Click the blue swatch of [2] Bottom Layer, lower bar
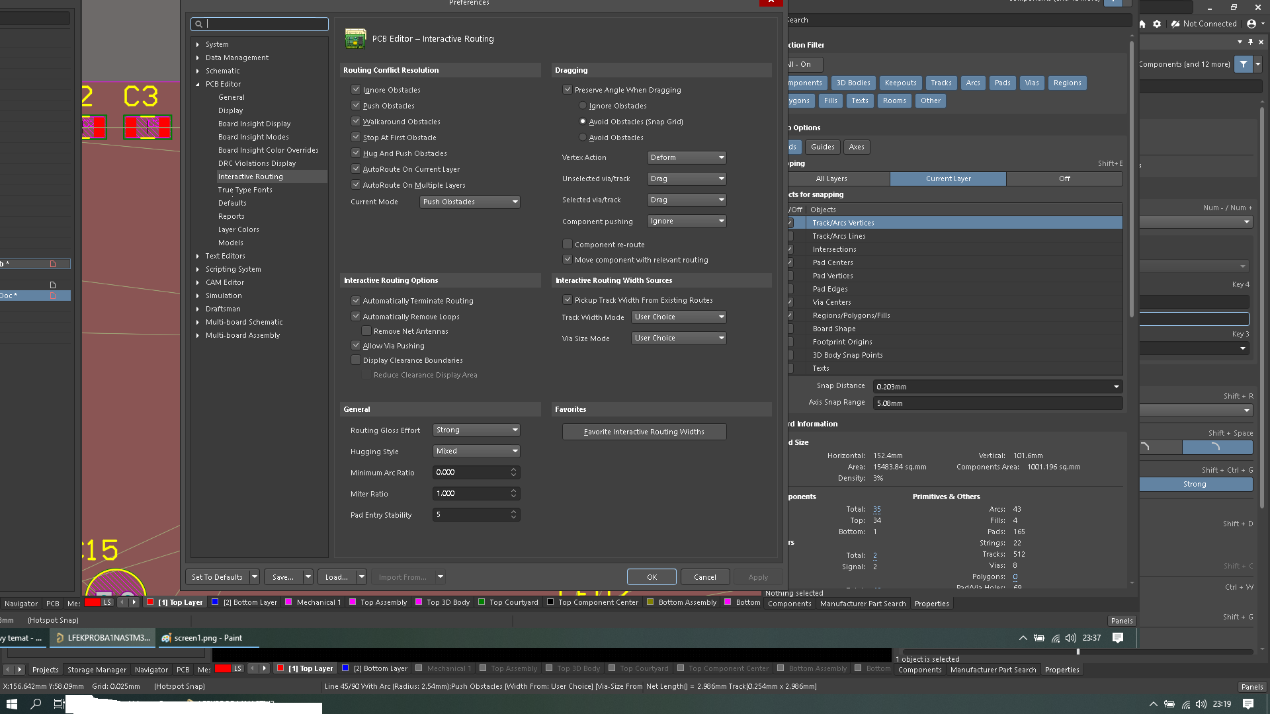This screenshot has height=714, width=1270. coord(345,668)
